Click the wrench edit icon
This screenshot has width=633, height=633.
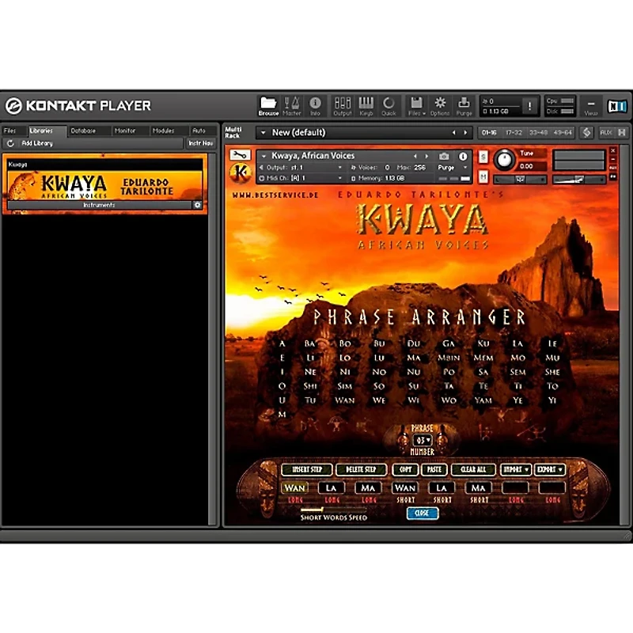240,155
